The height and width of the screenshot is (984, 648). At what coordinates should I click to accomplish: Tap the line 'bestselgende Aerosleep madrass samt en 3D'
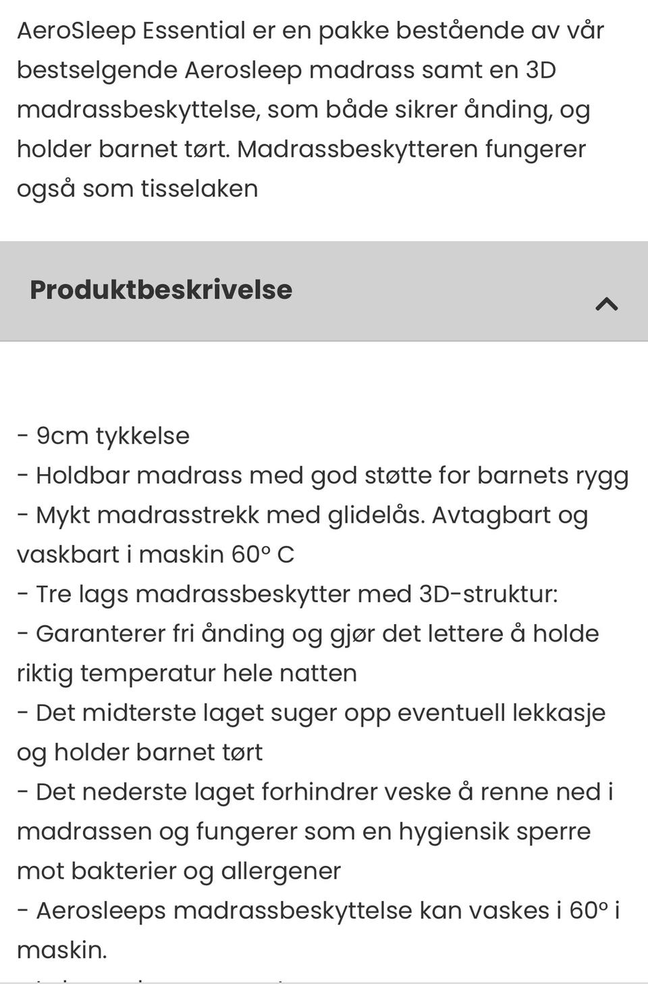pyautogui.click(x=287, y=70)
